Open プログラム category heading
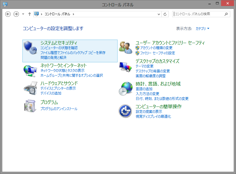This screenshot has height=174, width=236. 49,102
